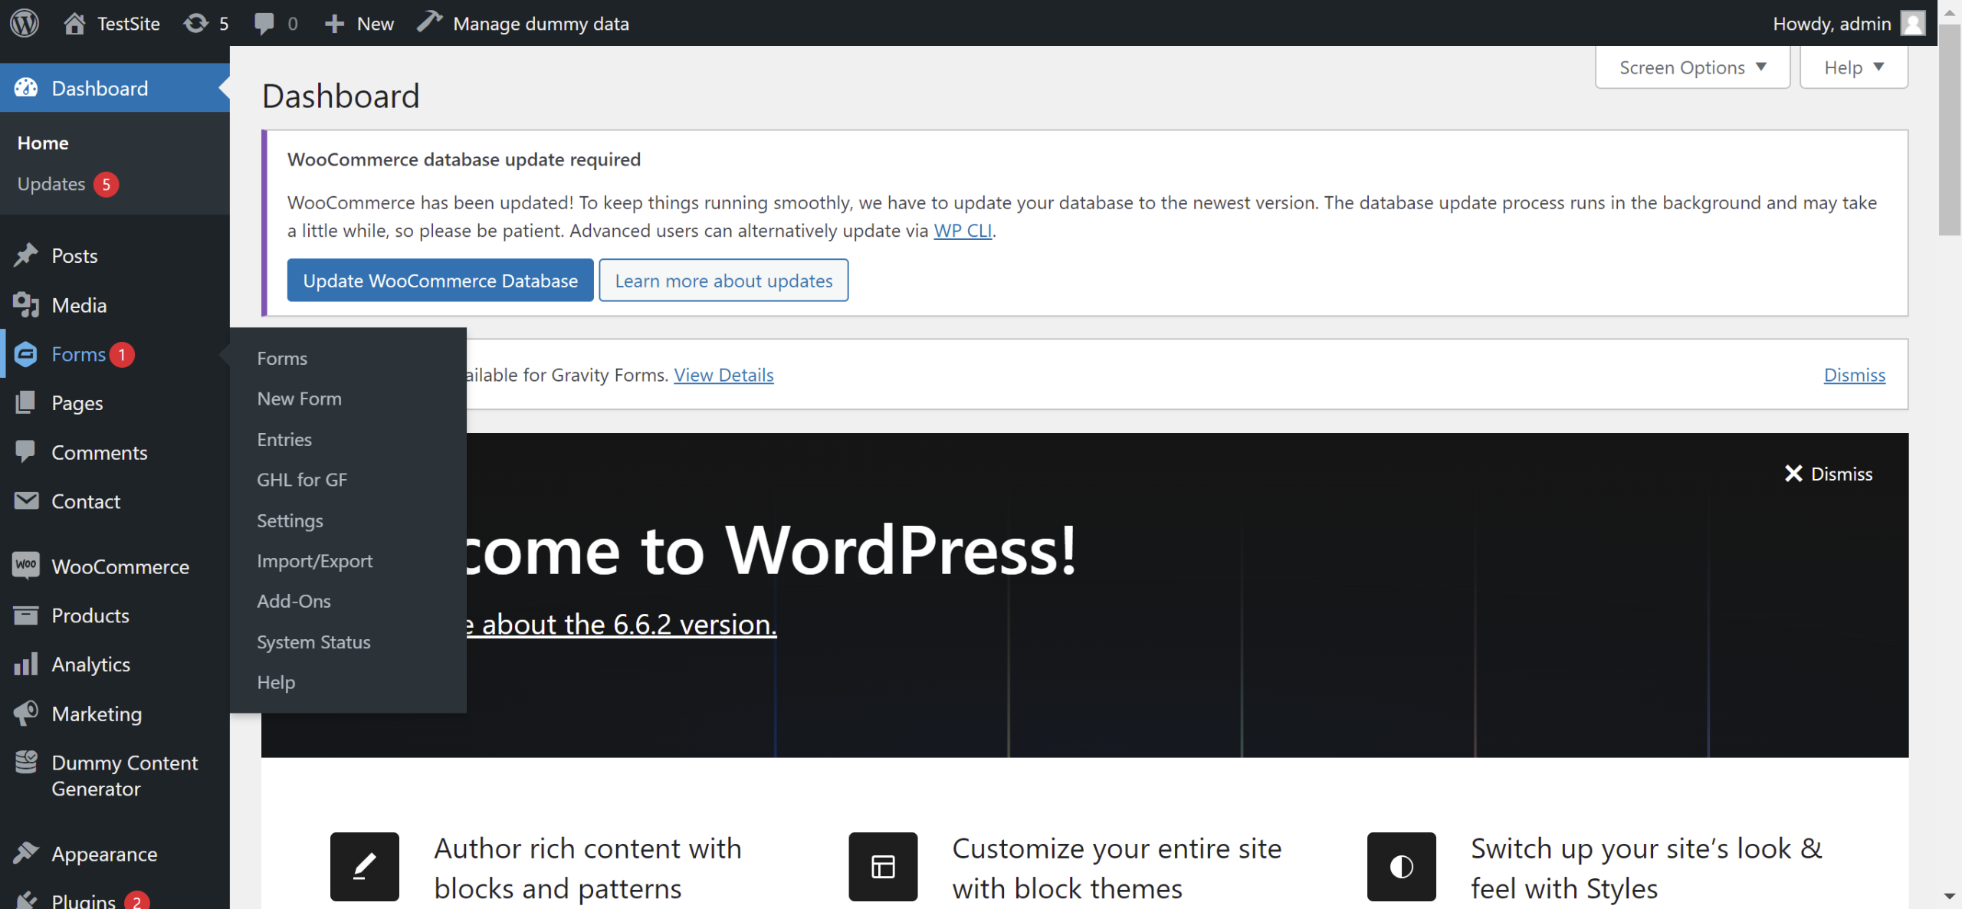Open the WP CLI link
1962x909 pixels.
963,231
